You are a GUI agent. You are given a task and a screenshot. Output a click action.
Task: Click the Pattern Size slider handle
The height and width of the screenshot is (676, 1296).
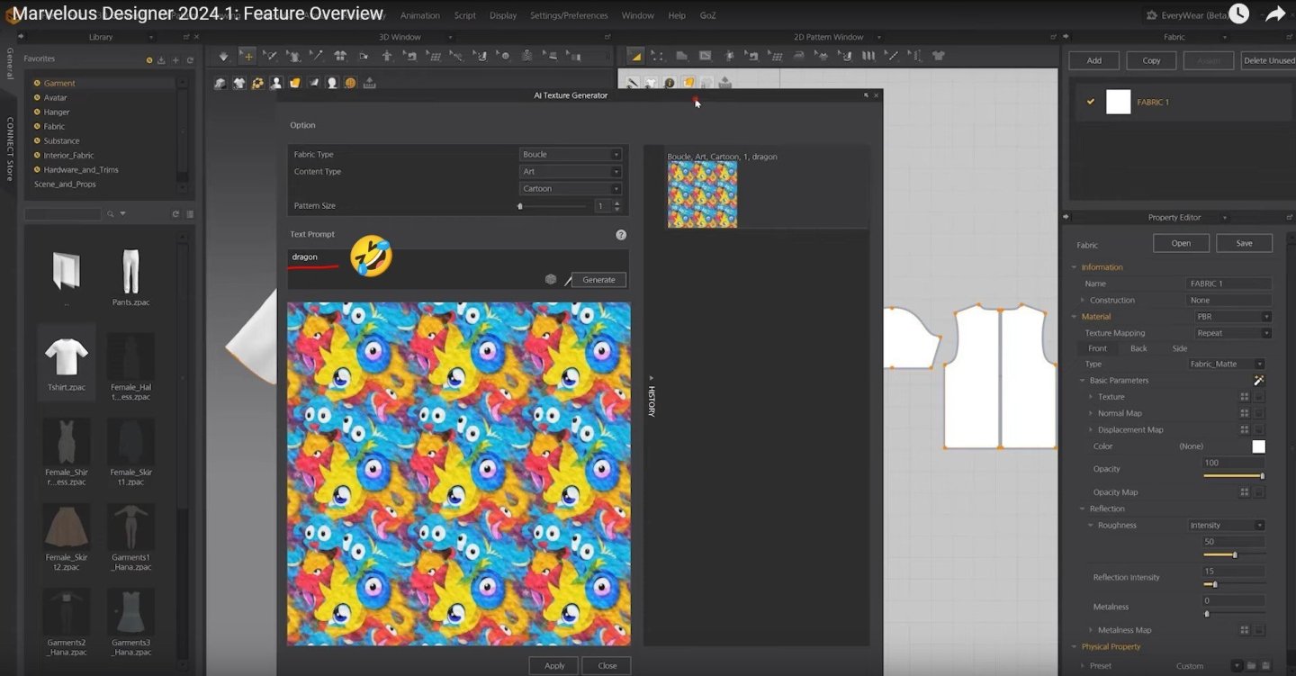520,206
